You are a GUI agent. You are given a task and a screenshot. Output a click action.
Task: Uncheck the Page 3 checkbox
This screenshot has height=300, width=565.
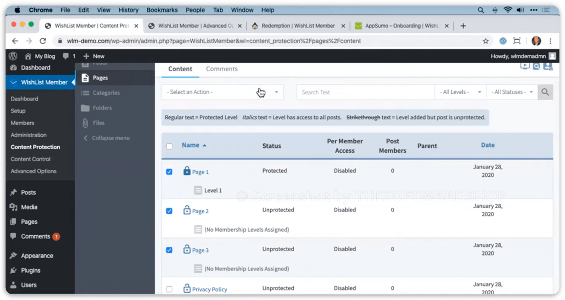tap(169, 250)
